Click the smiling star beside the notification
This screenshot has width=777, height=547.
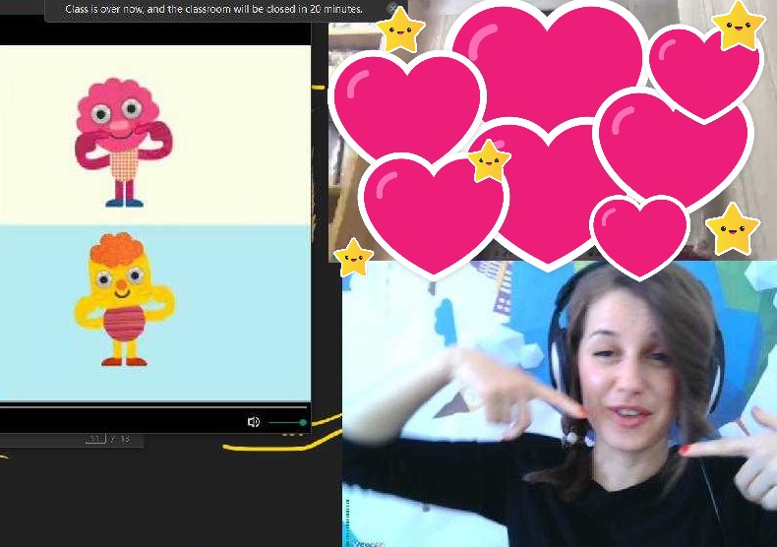pos(400,30)
